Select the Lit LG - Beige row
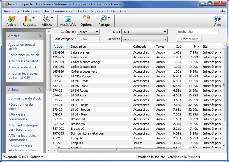This screenshot has width=229, height=162. [137, 105]
